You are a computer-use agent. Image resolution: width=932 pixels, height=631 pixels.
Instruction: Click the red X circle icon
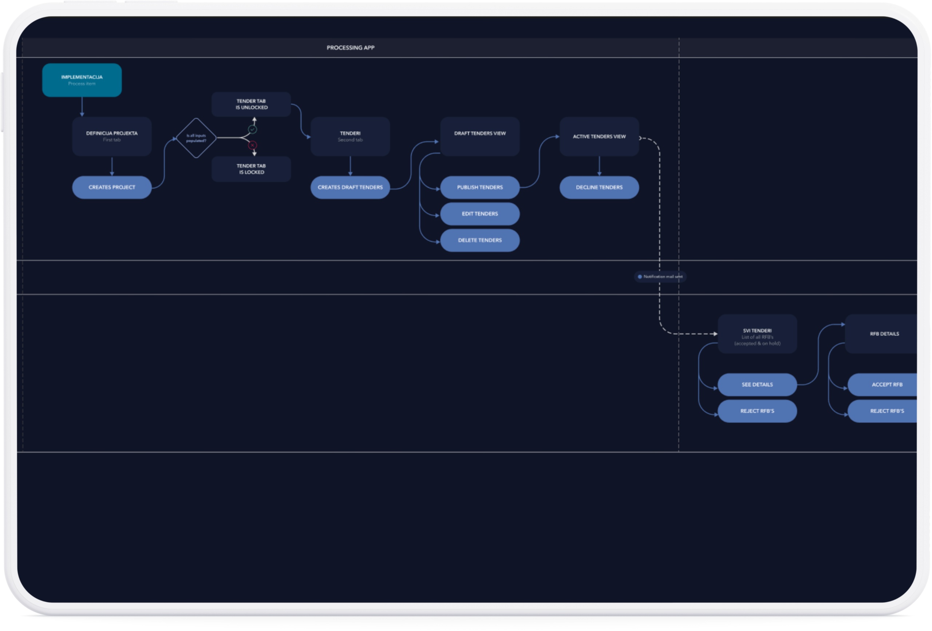point(252,145)
